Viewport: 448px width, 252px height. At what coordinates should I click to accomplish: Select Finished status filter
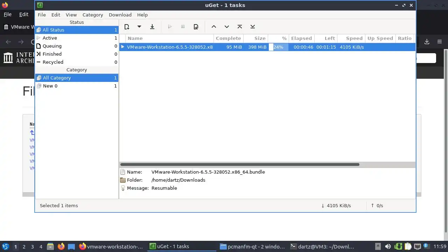[77, 54]
